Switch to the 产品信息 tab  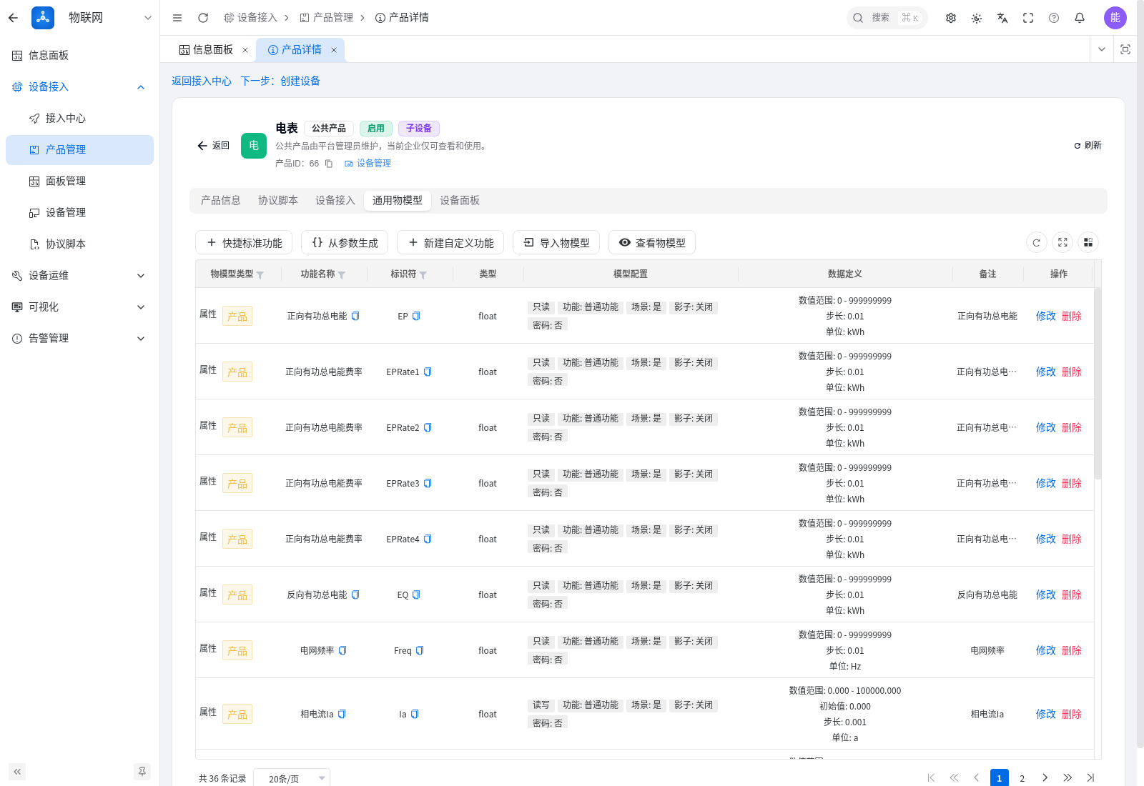click(221, 201)
